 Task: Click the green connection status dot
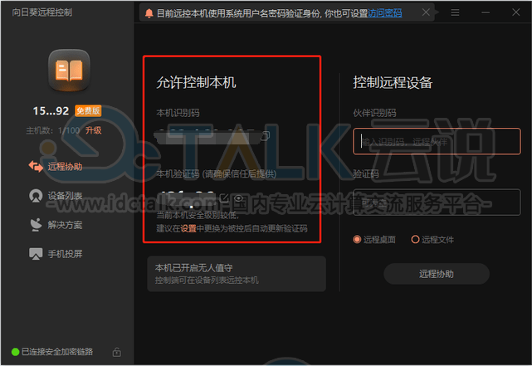pos(15,352)
